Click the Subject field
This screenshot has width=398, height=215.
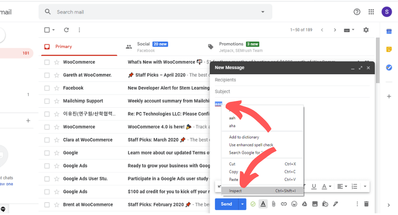tap(292, 92)
